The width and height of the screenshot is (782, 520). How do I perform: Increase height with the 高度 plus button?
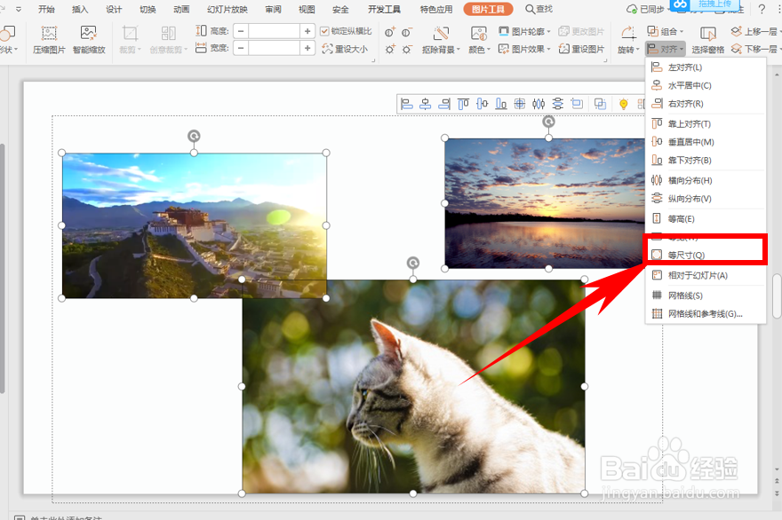click(307, 31)
